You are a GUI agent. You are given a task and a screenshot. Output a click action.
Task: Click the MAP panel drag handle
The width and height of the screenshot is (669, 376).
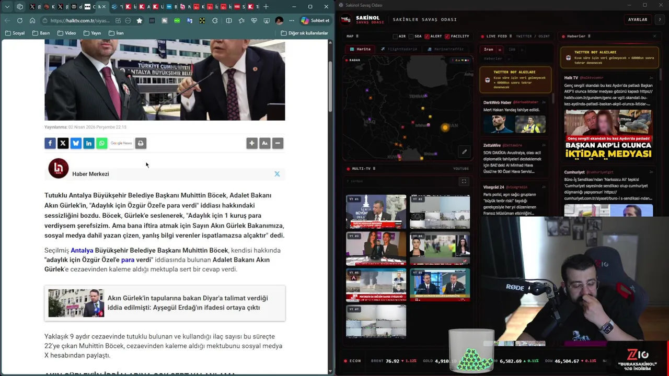tap(357, 36)
